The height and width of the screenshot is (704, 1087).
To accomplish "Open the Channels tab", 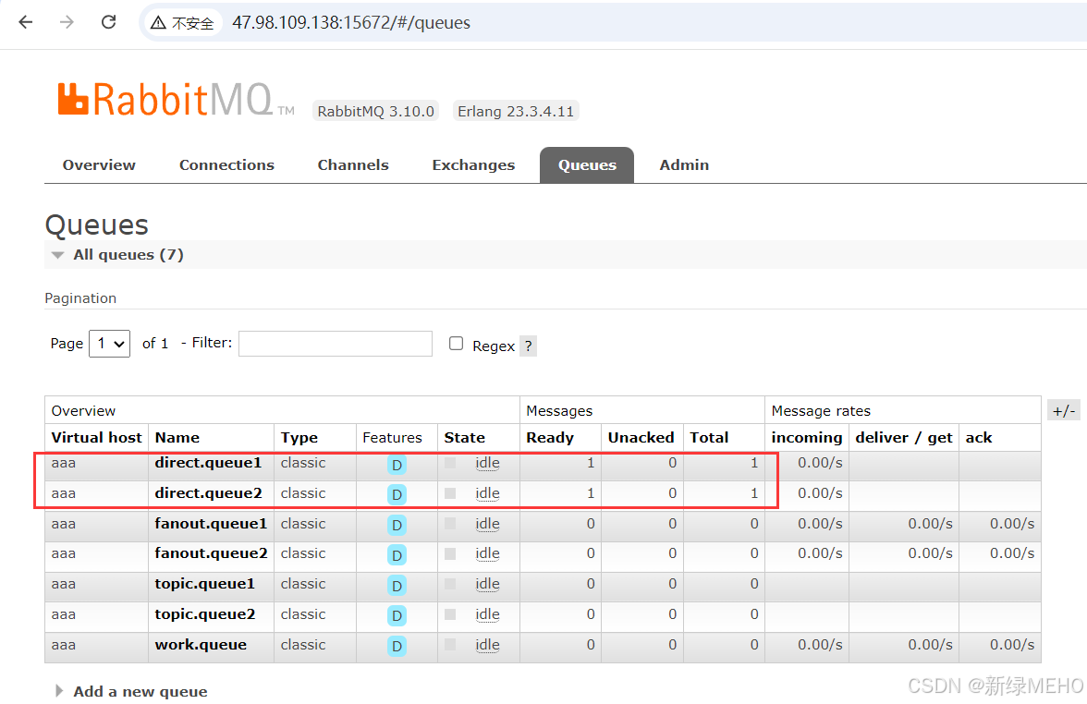I will click(353, 164).
